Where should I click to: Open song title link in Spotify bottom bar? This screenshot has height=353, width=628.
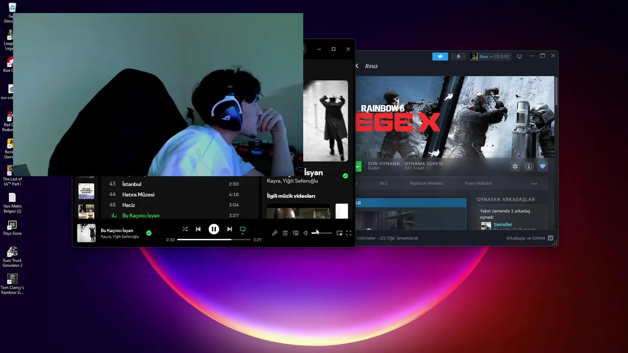[117, 230]
